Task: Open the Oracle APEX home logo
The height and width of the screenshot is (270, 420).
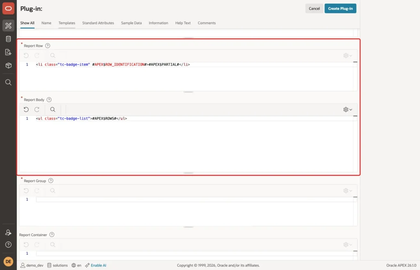Action: point(8,9)
